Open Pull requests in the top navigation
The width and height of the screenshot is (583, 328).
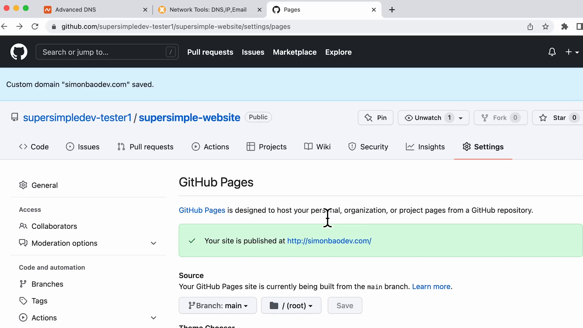[x=210, y=52]
